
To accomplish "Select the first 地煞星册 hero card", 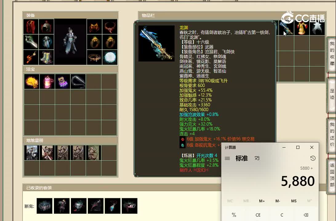I will point(32,153).
